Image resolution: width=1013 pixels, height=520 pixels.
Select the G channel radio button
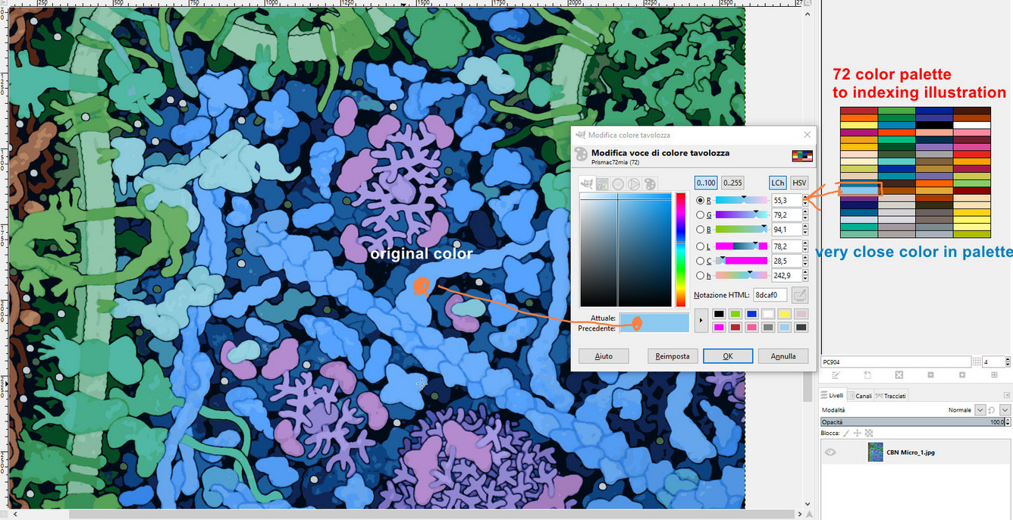click(x=701, y=215)
